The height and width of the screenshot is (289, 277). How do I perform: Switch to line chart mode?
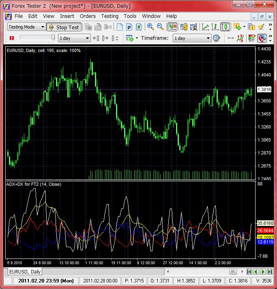point(206,27)
